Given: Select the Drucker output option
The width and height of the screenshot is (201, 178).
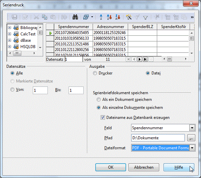Looking at the screenshot, I should click(x=96, y=73).
